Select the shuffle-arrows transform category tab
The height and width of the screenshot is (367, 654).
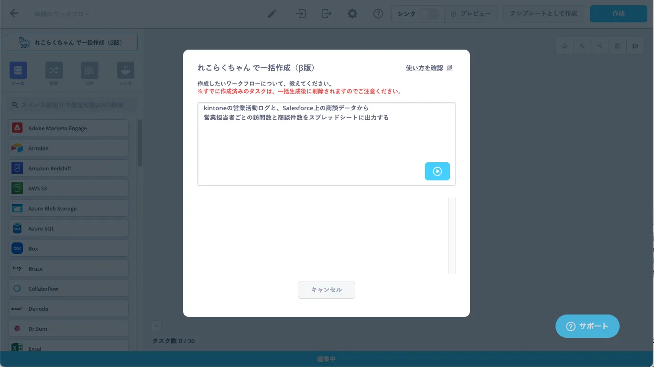54,71
